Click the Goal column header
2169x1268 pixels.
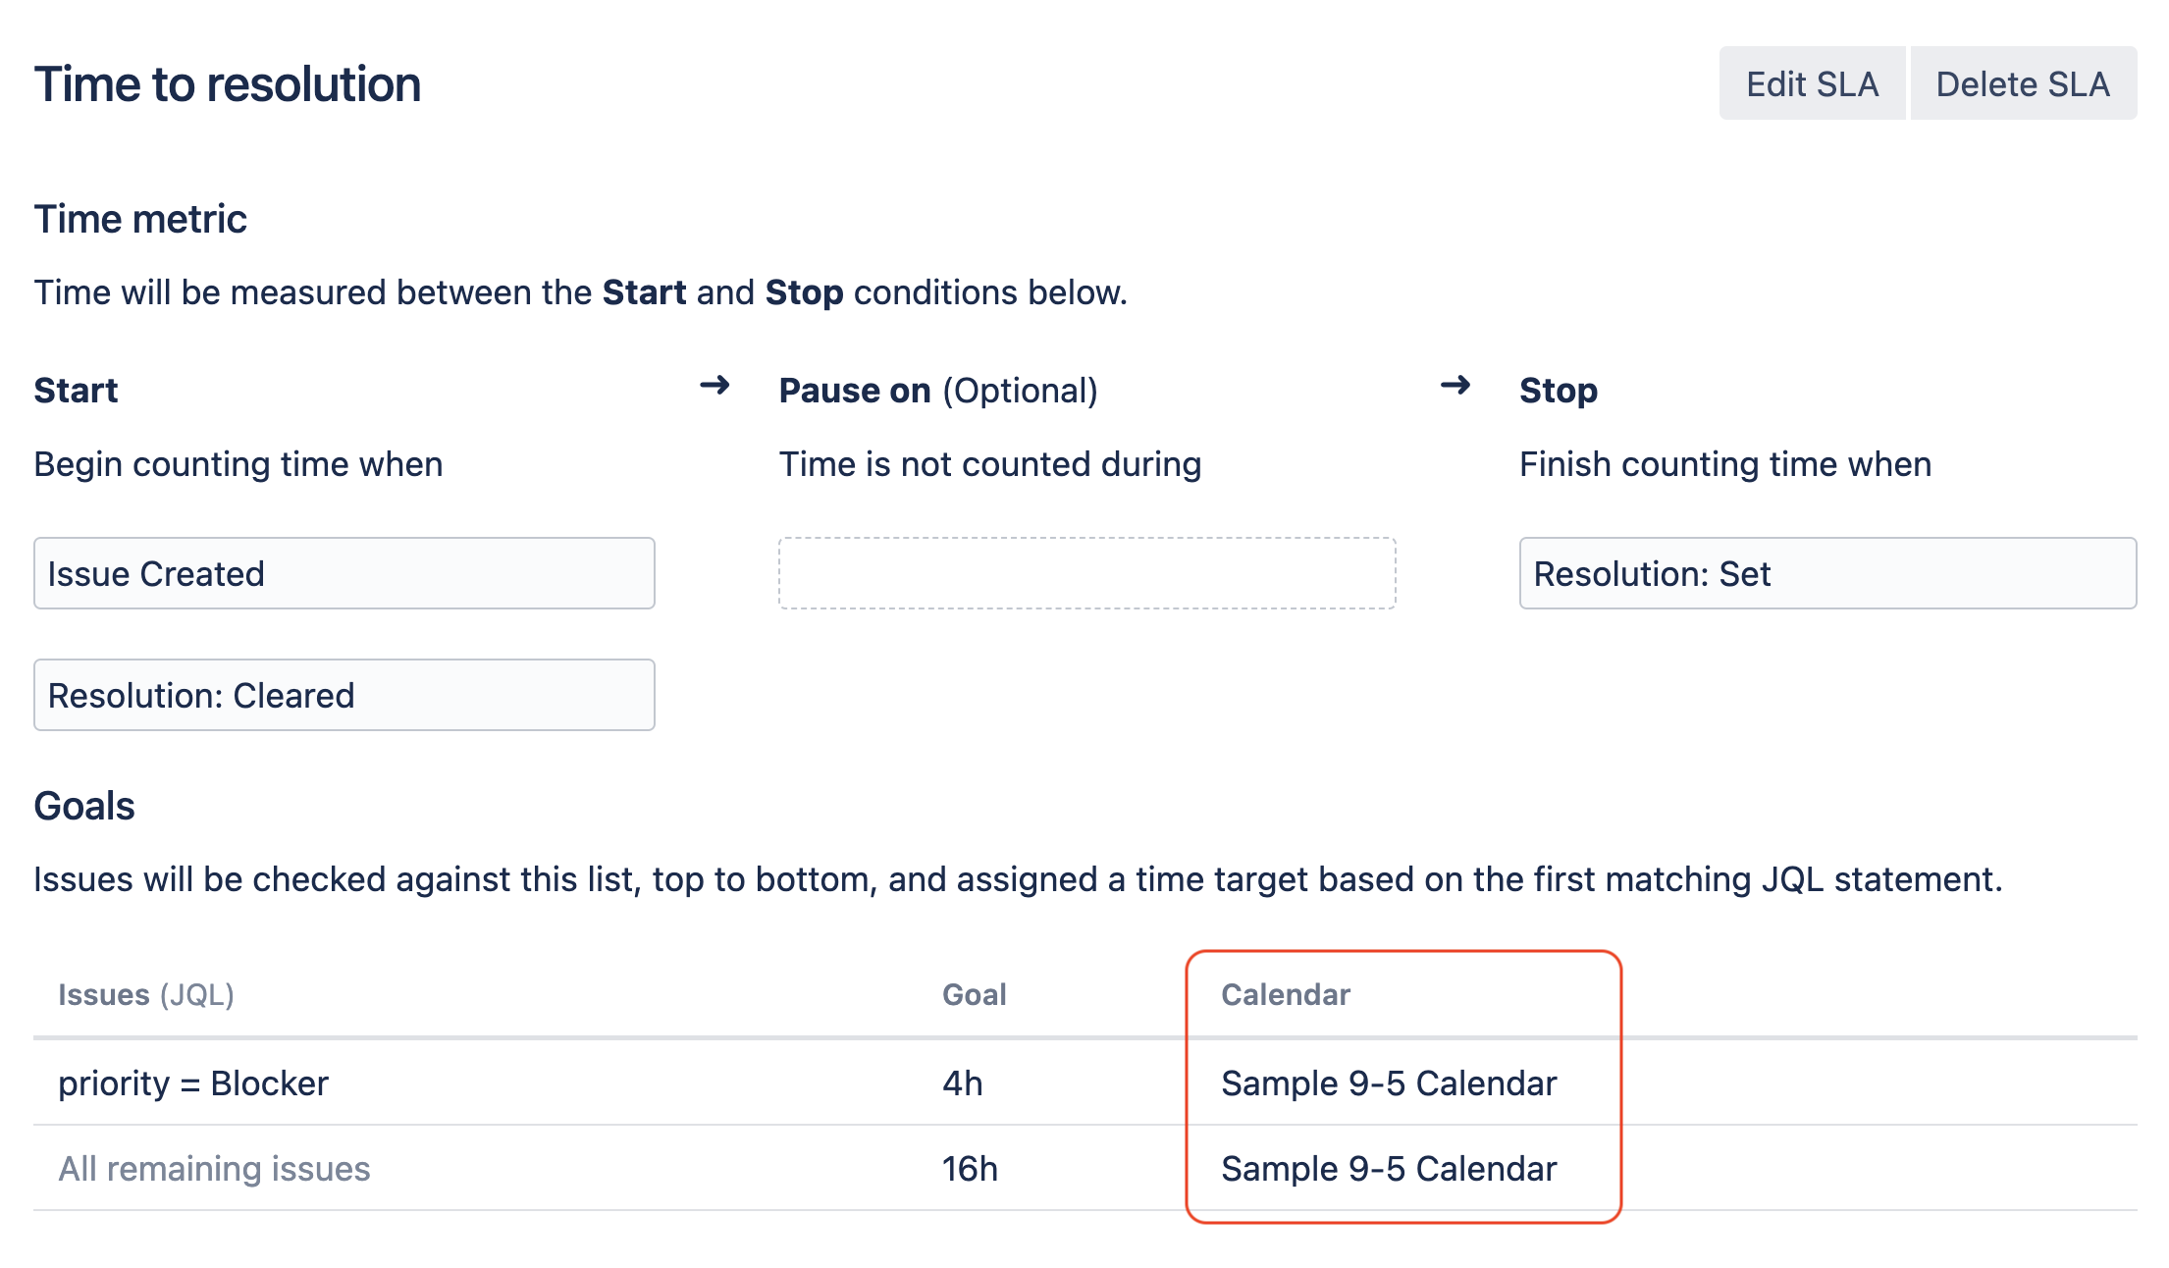click(974, 994)
